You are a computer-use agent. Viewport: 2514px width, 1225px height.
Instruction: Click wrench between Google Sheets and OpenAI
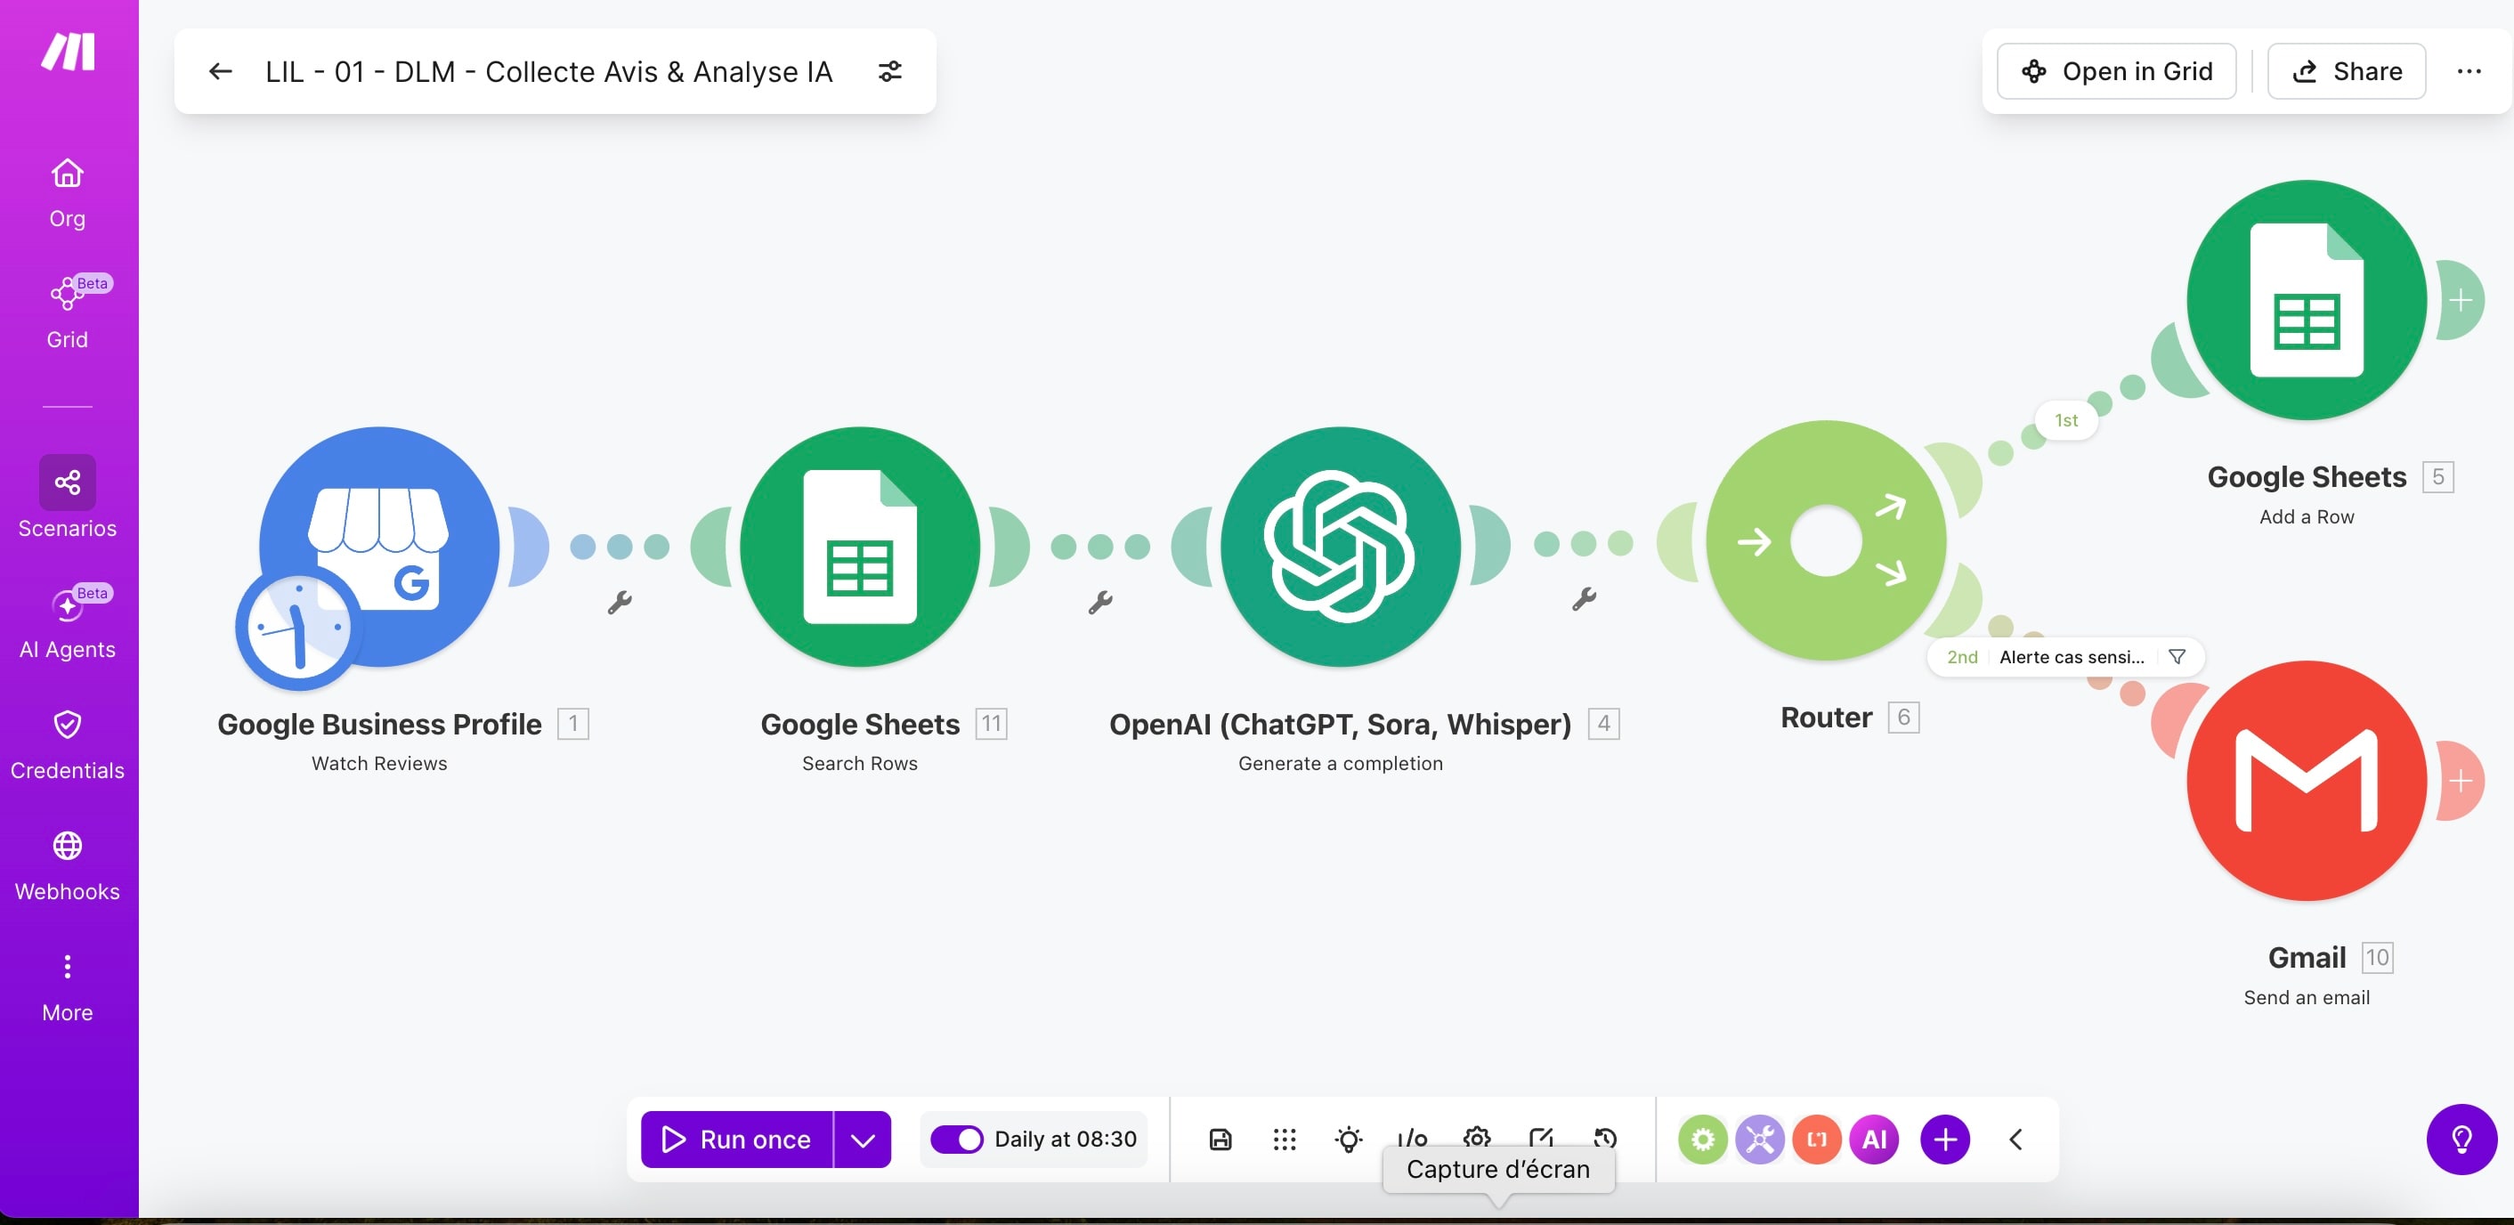coord(1100,602)
